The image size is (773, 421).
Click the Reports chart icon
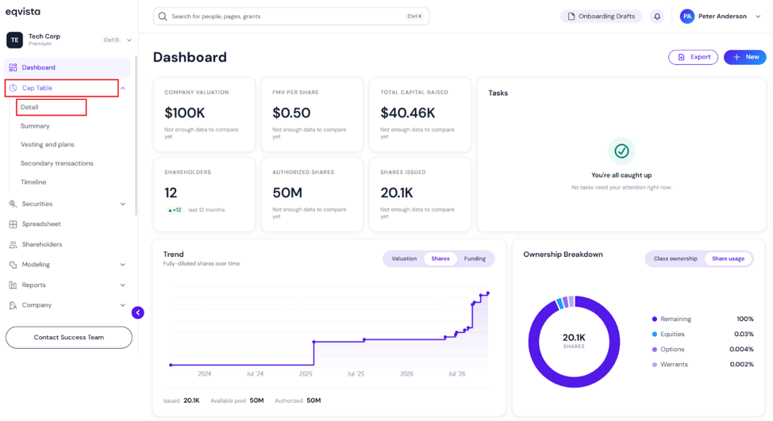(x=13, y=285)
